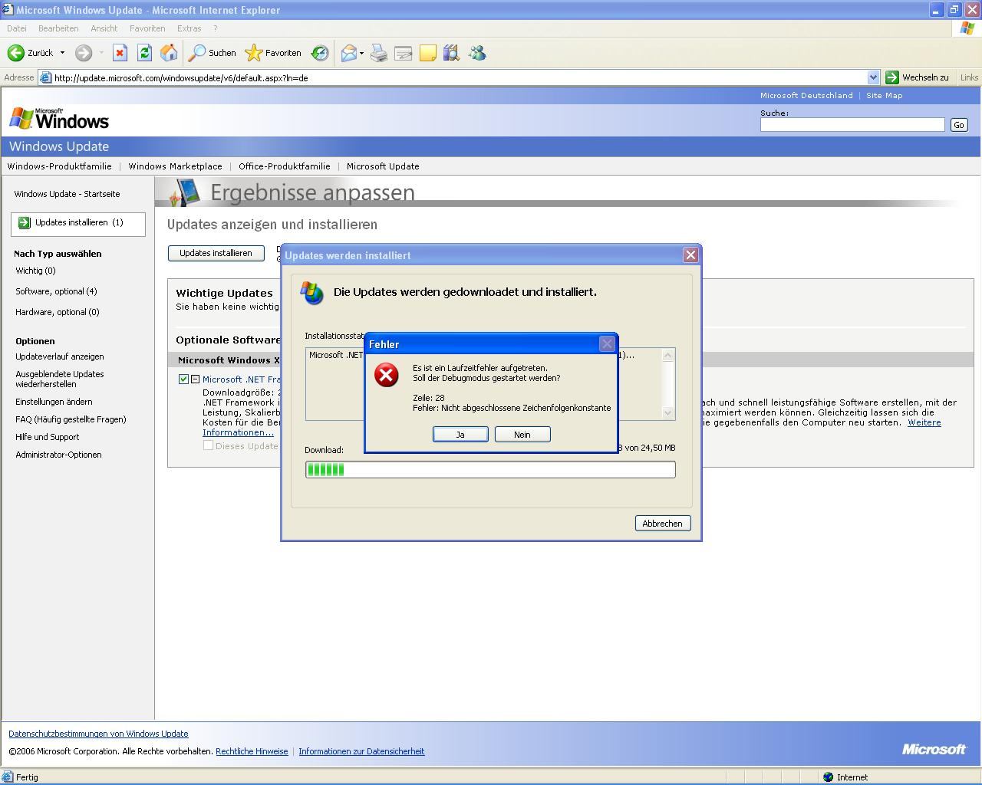Screen dimensions: 982x785
Task: Open the Favoriten menu
Action: (147, 28)
